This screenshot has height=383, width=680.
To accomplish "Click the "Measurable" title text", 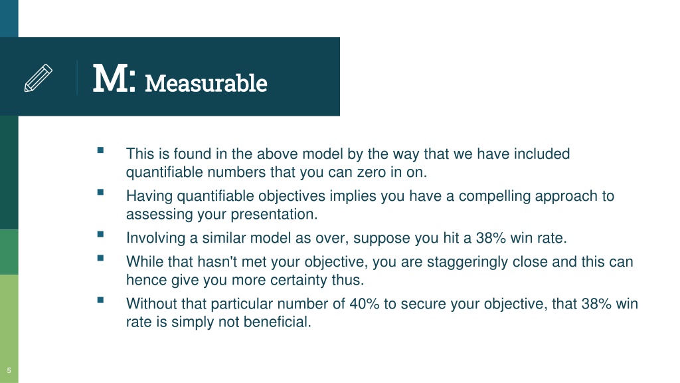I will tap(206, 83).
